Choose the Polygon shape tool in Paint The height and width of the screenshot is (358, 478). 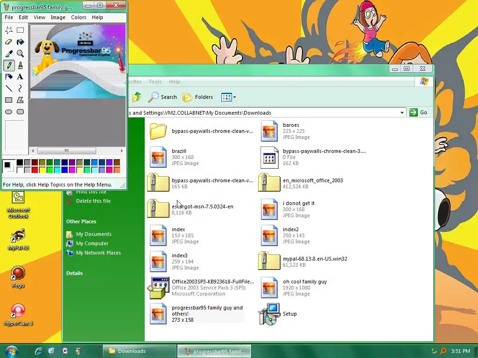click(x=20, y=100)
